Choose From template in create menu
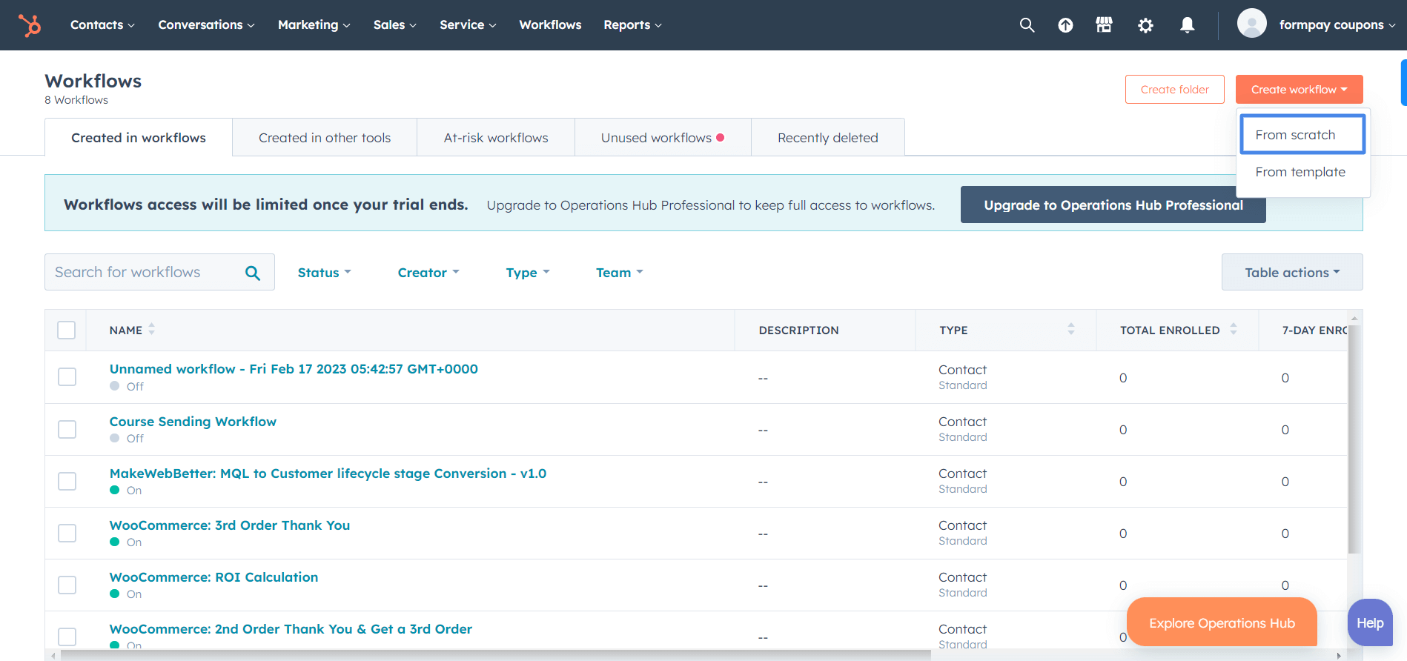Screen dimensions: 1407x661 click(x=1300, y=172)
